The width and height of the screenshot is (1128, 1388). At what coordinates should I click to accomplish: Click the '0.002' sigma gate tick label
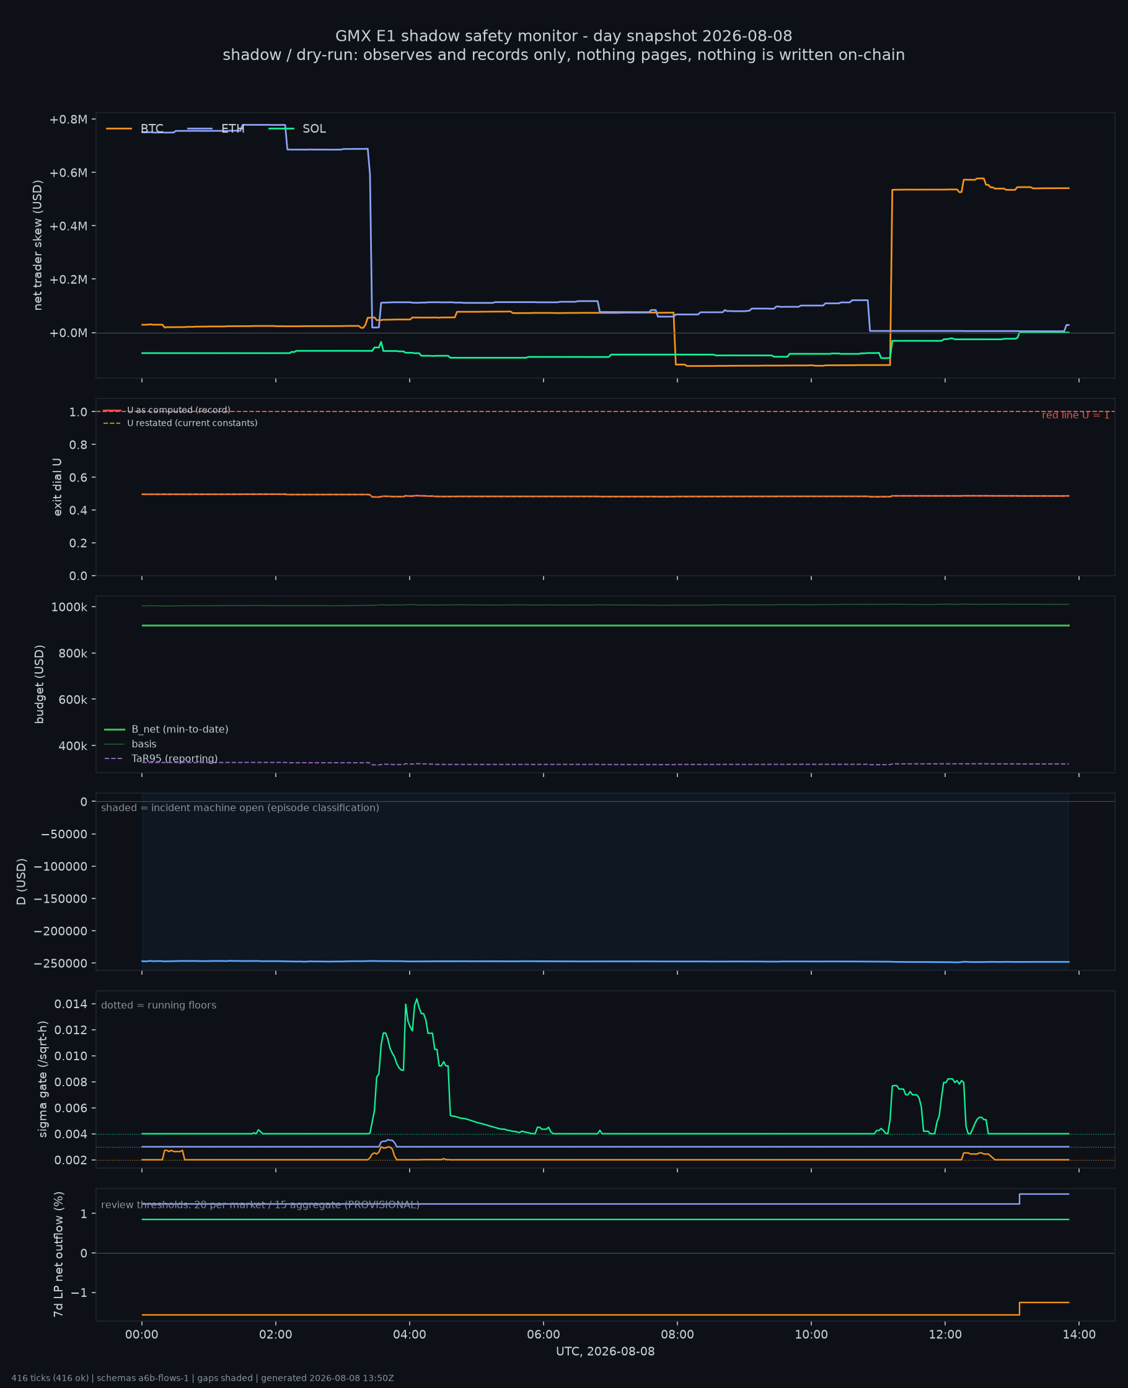click(x=71, y=1160)
